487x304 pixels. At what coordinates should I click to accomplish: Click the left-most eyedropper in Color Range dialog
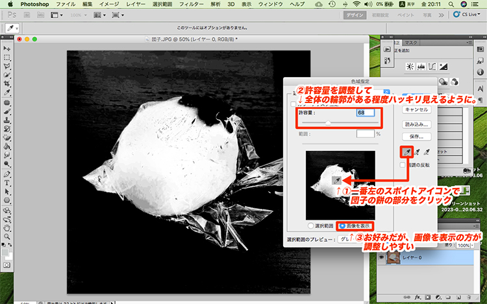[x=406, y=151]
